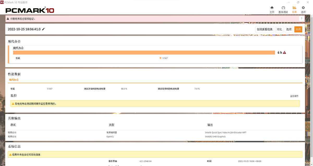
Task: Select the 结果 bar chart icon
Action: pos(294,8)
